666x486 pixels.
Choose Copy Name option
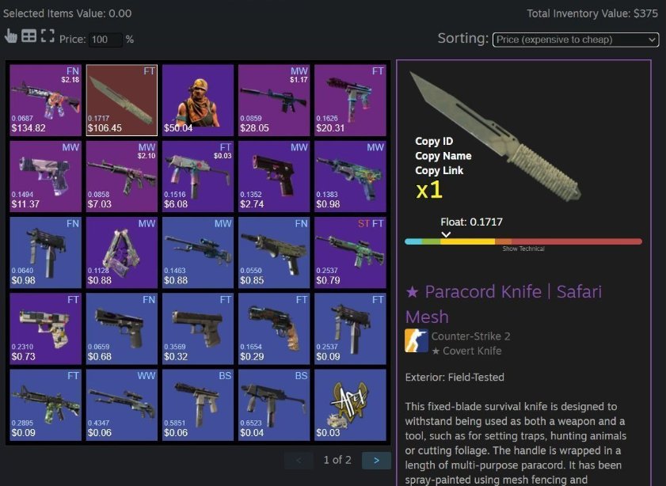click(x=443, y=156)
